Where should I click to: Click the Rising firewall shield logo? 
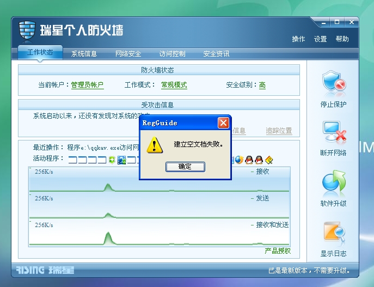[x=27, y=30]
